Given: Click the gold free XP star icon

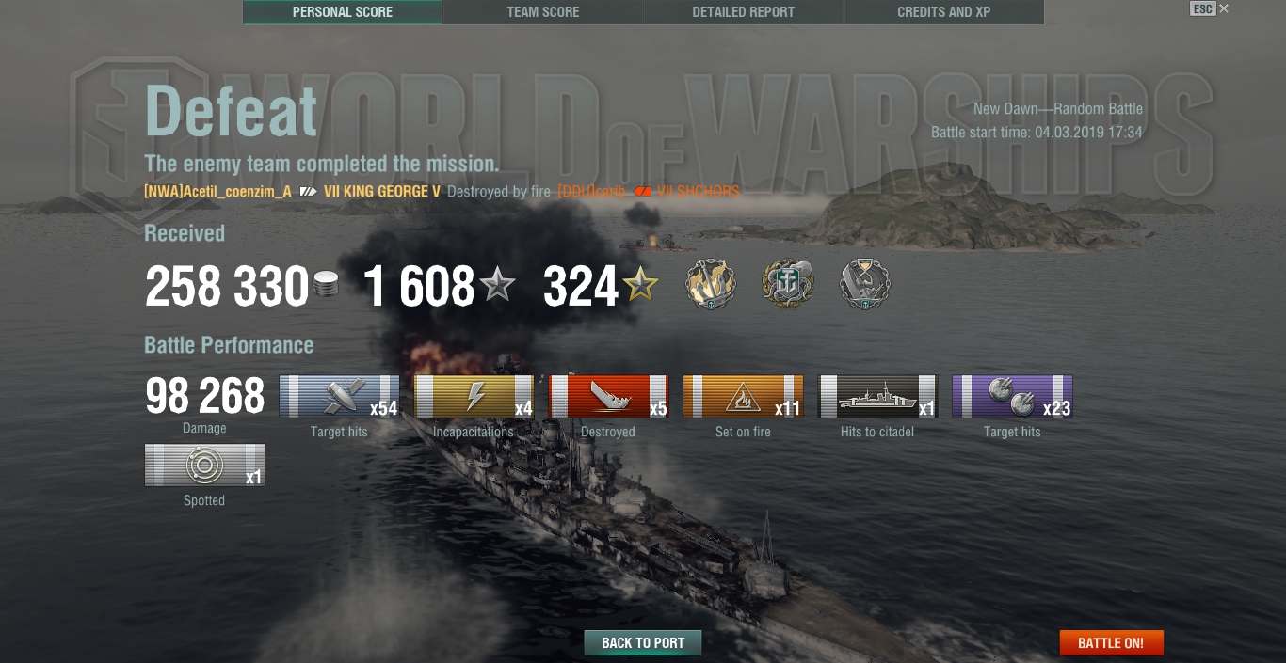Looking at the screenshot, I should pos(640,285).
